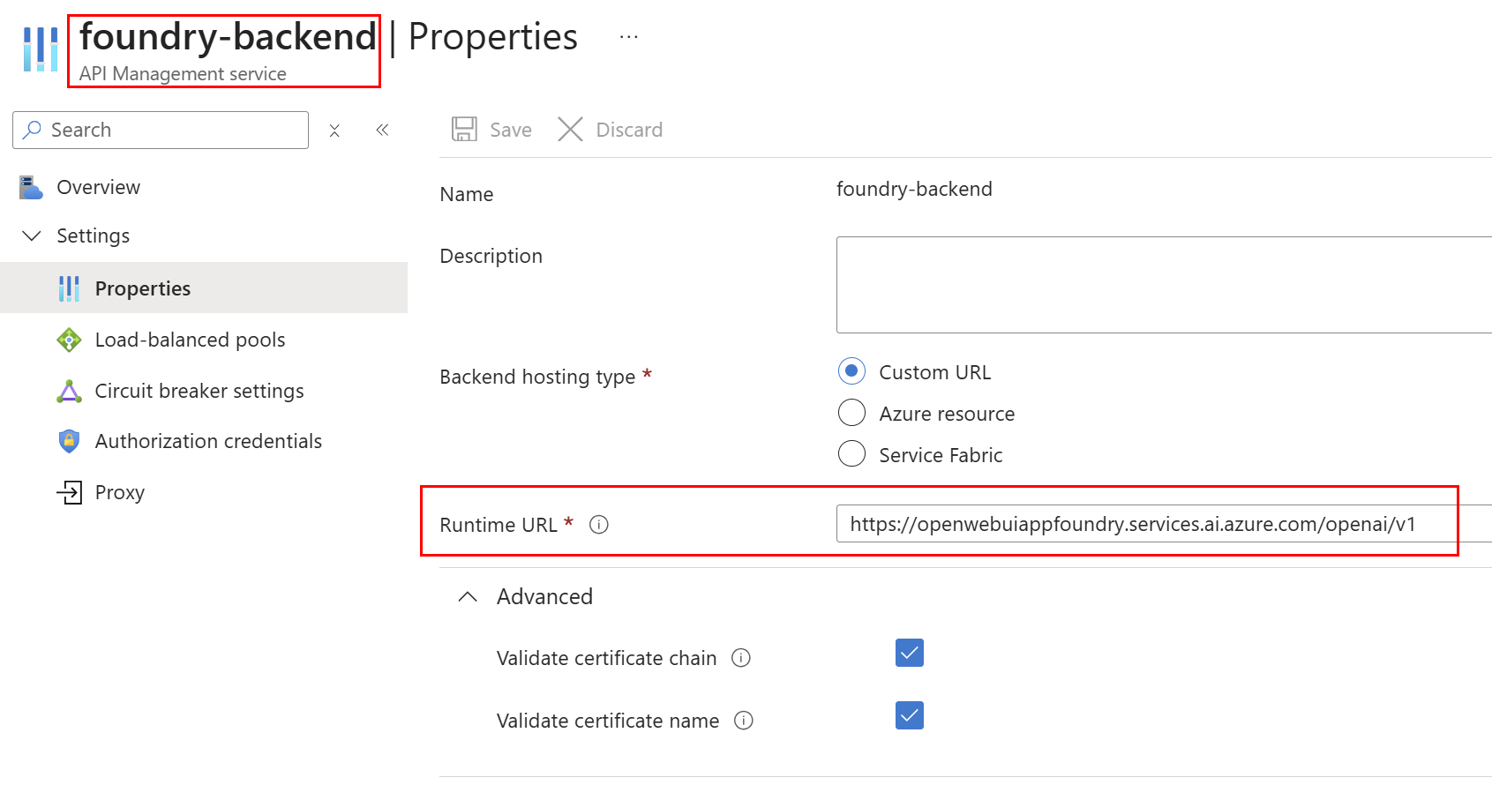Collapse the sidebar with double chevron icon

point(382,131)
